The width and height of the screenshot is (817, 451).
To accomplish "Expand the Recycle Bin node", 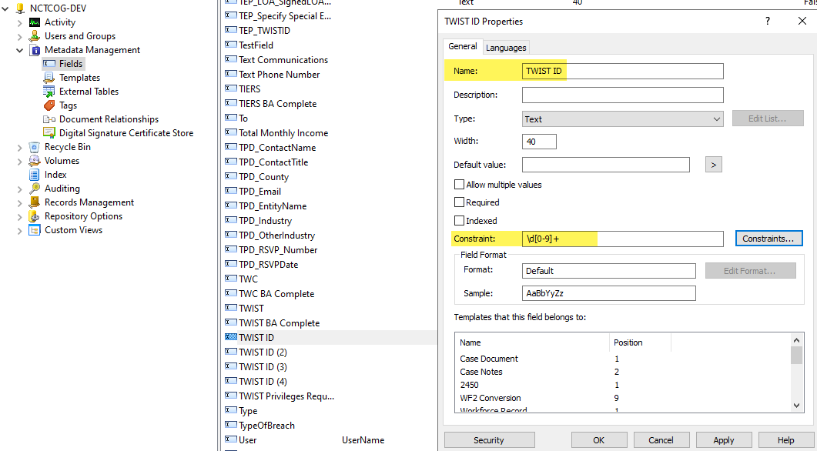I will (19, 147).
